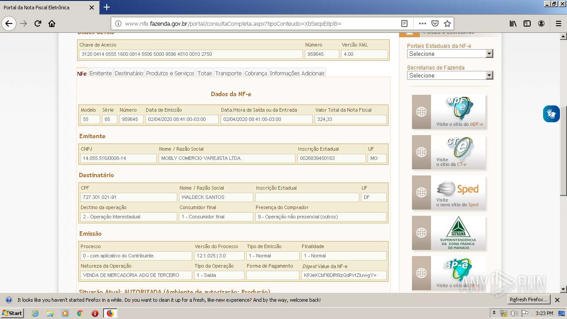The width and height of the screenshot is (567, 319).
Task: Click the Chave de Acesso value field
Action: point(191,54)
